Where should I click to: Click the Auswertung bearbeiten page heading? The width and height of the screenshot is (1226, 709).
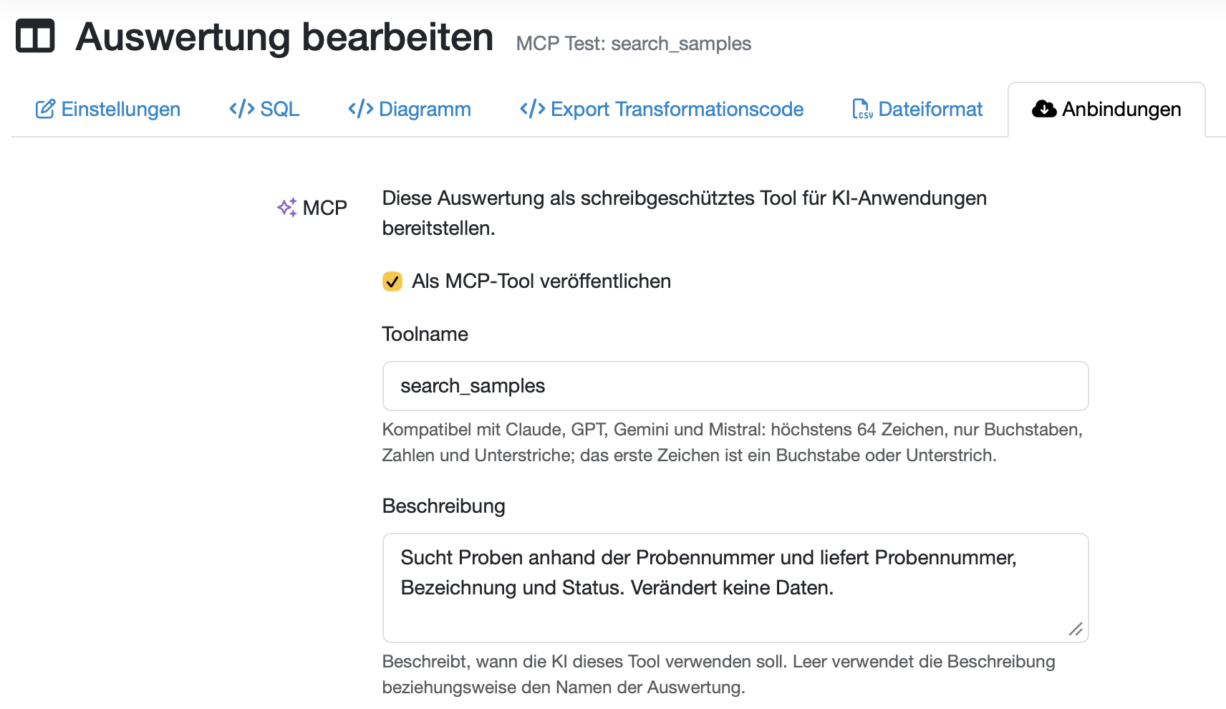284,37
